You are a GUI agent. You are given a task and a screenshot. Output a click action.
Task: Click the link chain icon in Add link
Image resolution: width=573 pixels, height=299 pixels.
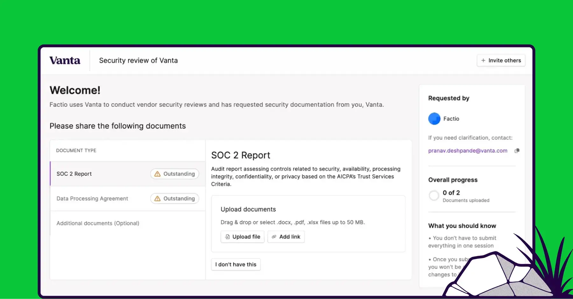click(274, 237)
